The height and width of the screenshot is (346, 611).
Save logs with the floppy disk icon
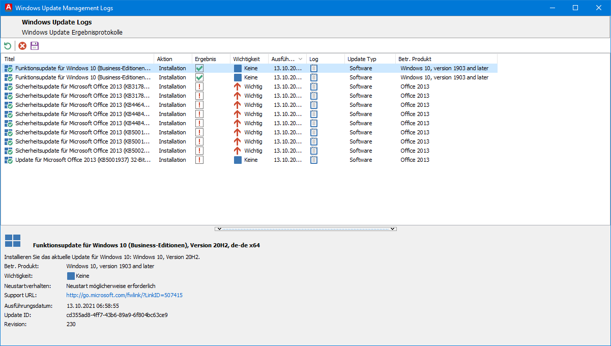point(35,46)
